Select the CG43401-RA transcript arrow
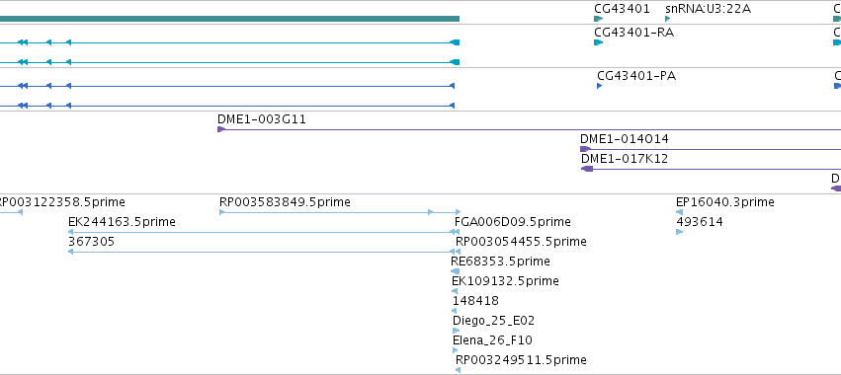 tap(599, 42)
